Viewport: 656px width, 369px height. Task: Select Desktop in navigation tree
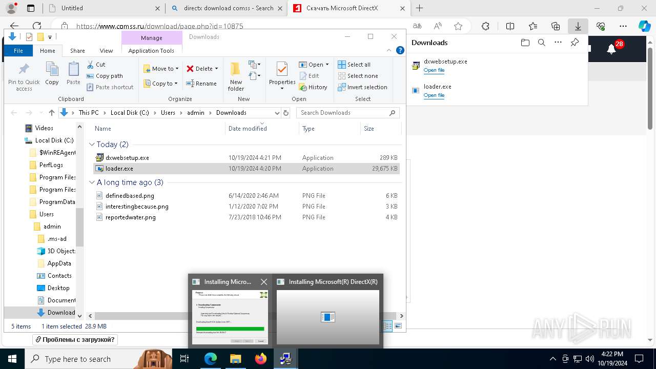coord(58,288)
